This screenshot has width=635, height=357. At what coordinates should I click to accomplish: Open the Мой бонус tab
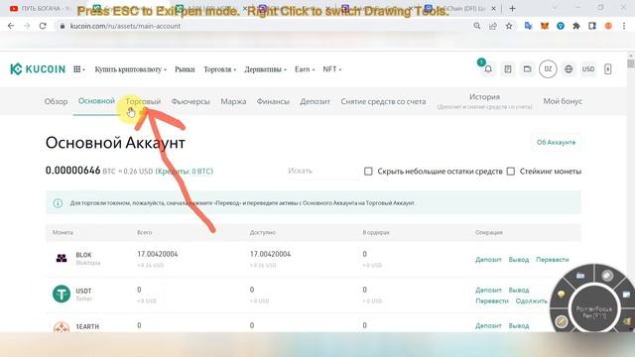[563, 101]
